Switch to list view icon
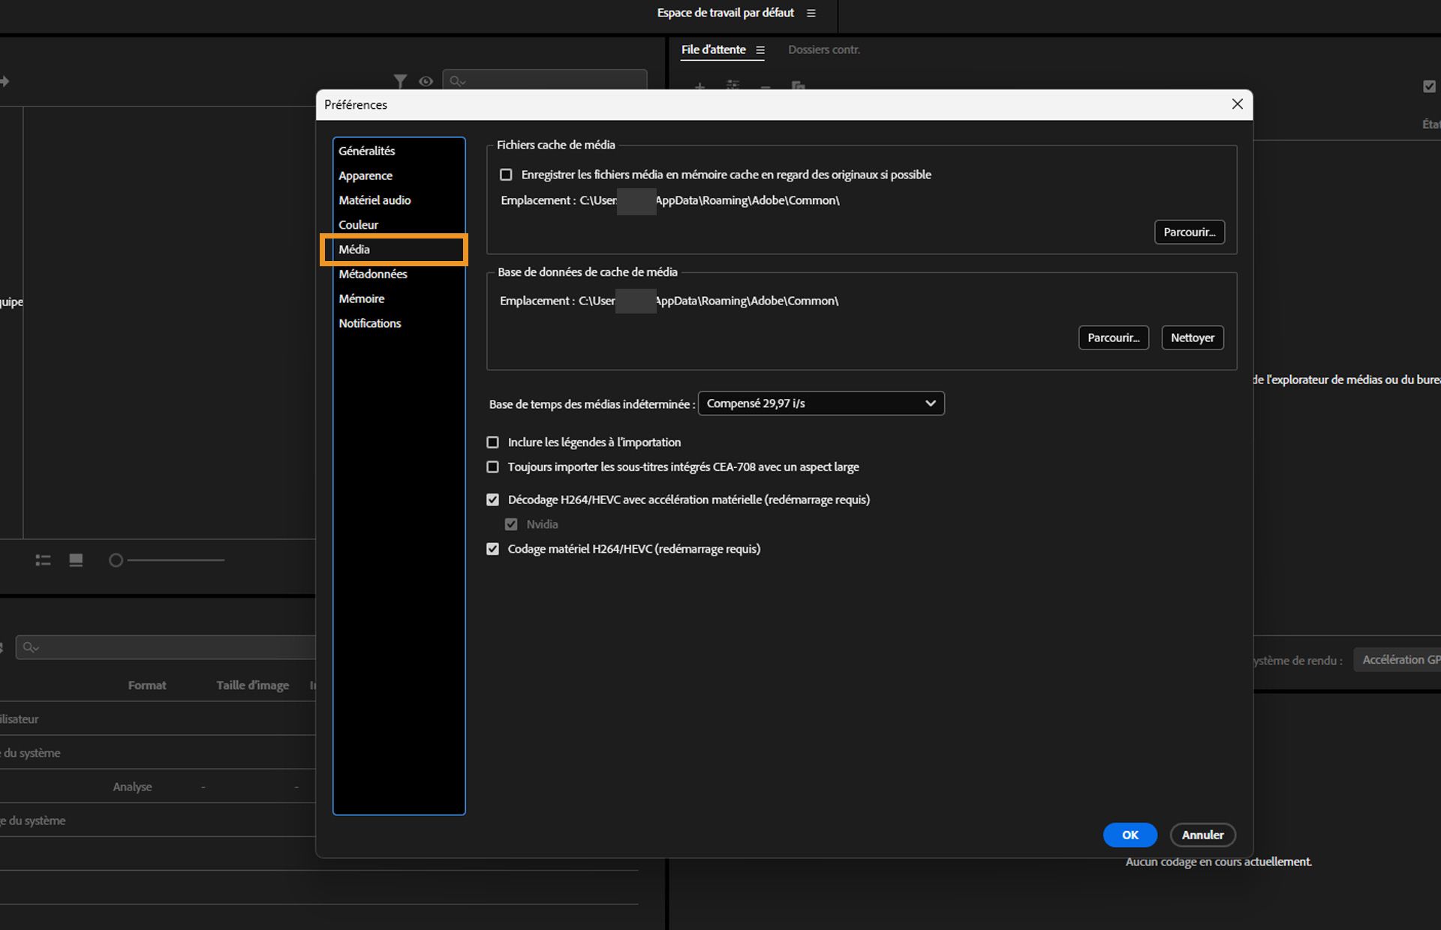 coord(43,560)
